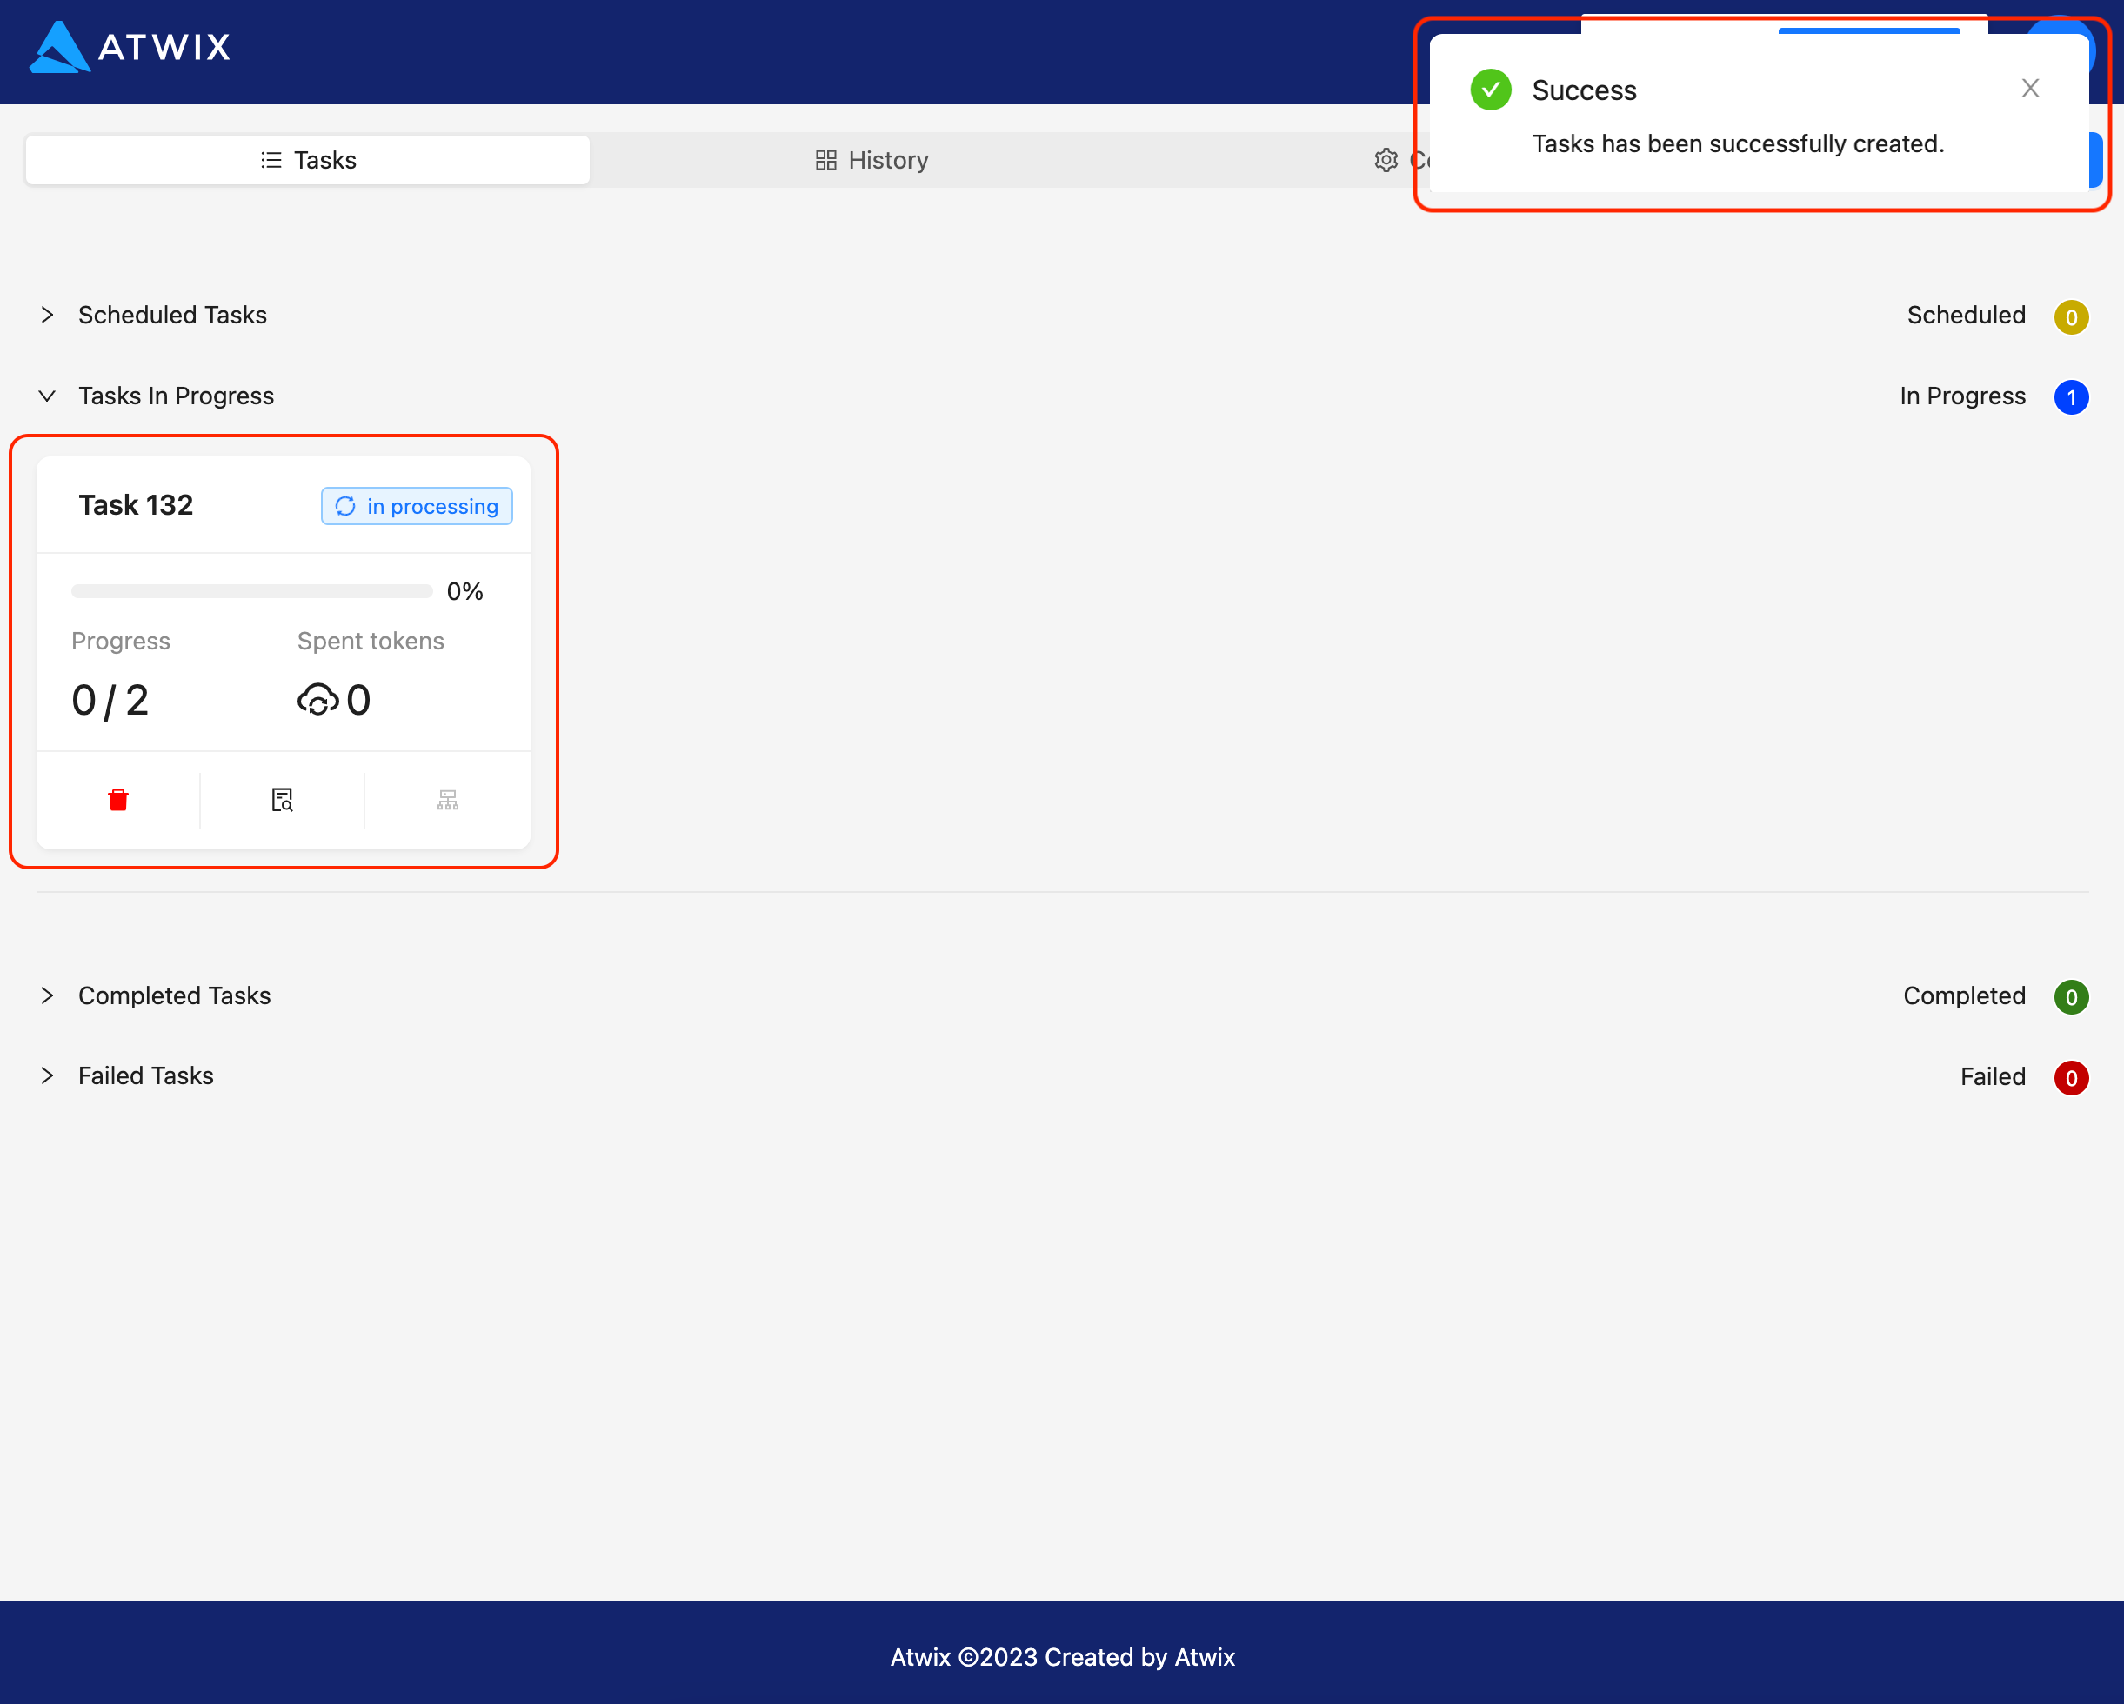
Task: Click the 0% progress bar on Task 132
Action: pyautogui.click(x=251, y=591)
